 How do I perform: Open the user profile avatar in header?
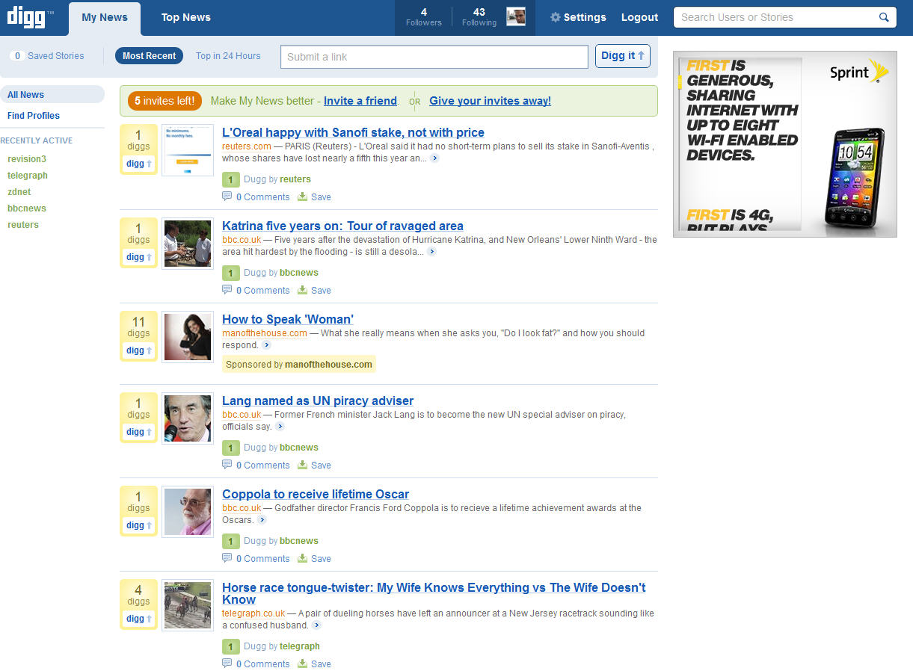click(516, 17)
